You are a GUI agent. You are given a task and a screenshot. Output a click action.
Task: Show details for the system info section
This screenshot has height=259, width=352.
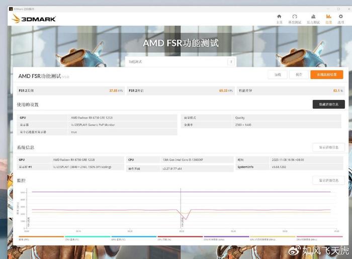329,148
